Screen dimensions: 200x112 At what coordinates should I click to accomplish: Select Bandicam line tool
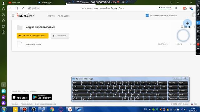[x=198, y=18]
